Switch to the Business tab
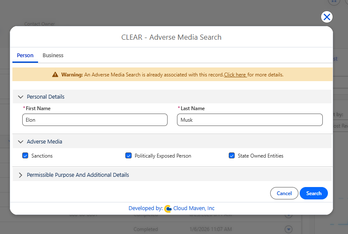Viewport: 348px width, 234px height. click(53, 56)
